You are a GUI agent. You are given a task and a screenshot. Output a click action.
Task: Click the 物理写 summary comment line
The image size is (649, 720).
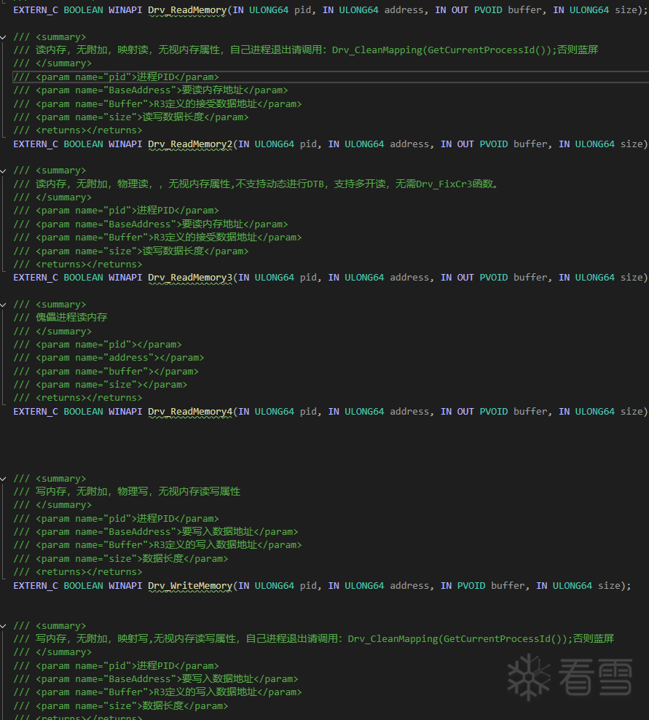click(127, 492)
